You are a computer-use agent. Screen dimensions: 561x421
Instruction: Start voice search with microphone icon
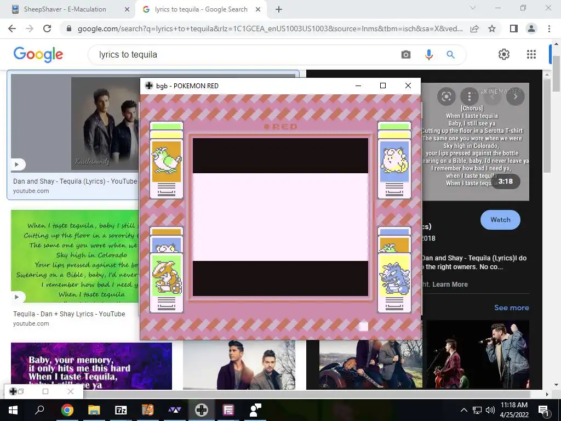click(428, 55)
